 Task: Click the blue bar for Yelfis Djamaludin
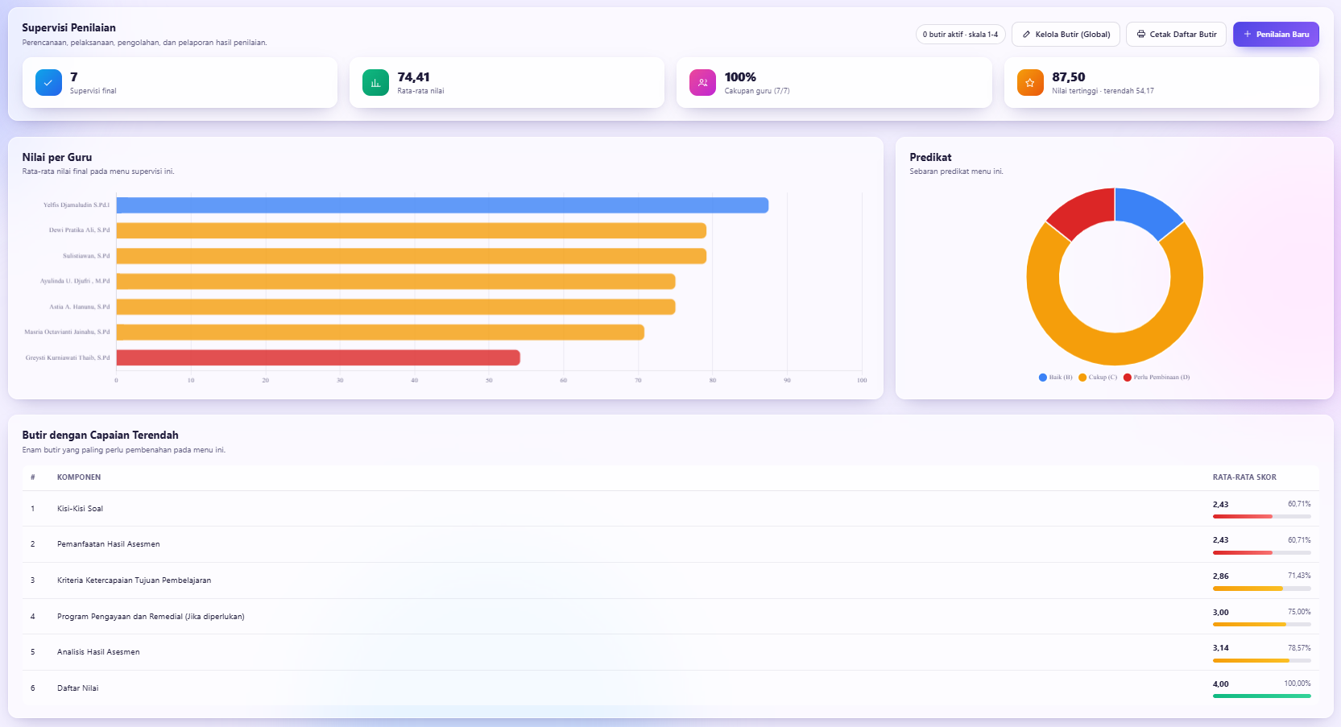pos(442,205)
